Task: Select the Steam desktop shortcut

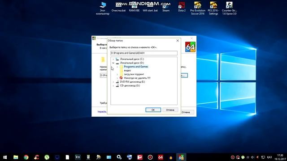Action: coord(166,7)
